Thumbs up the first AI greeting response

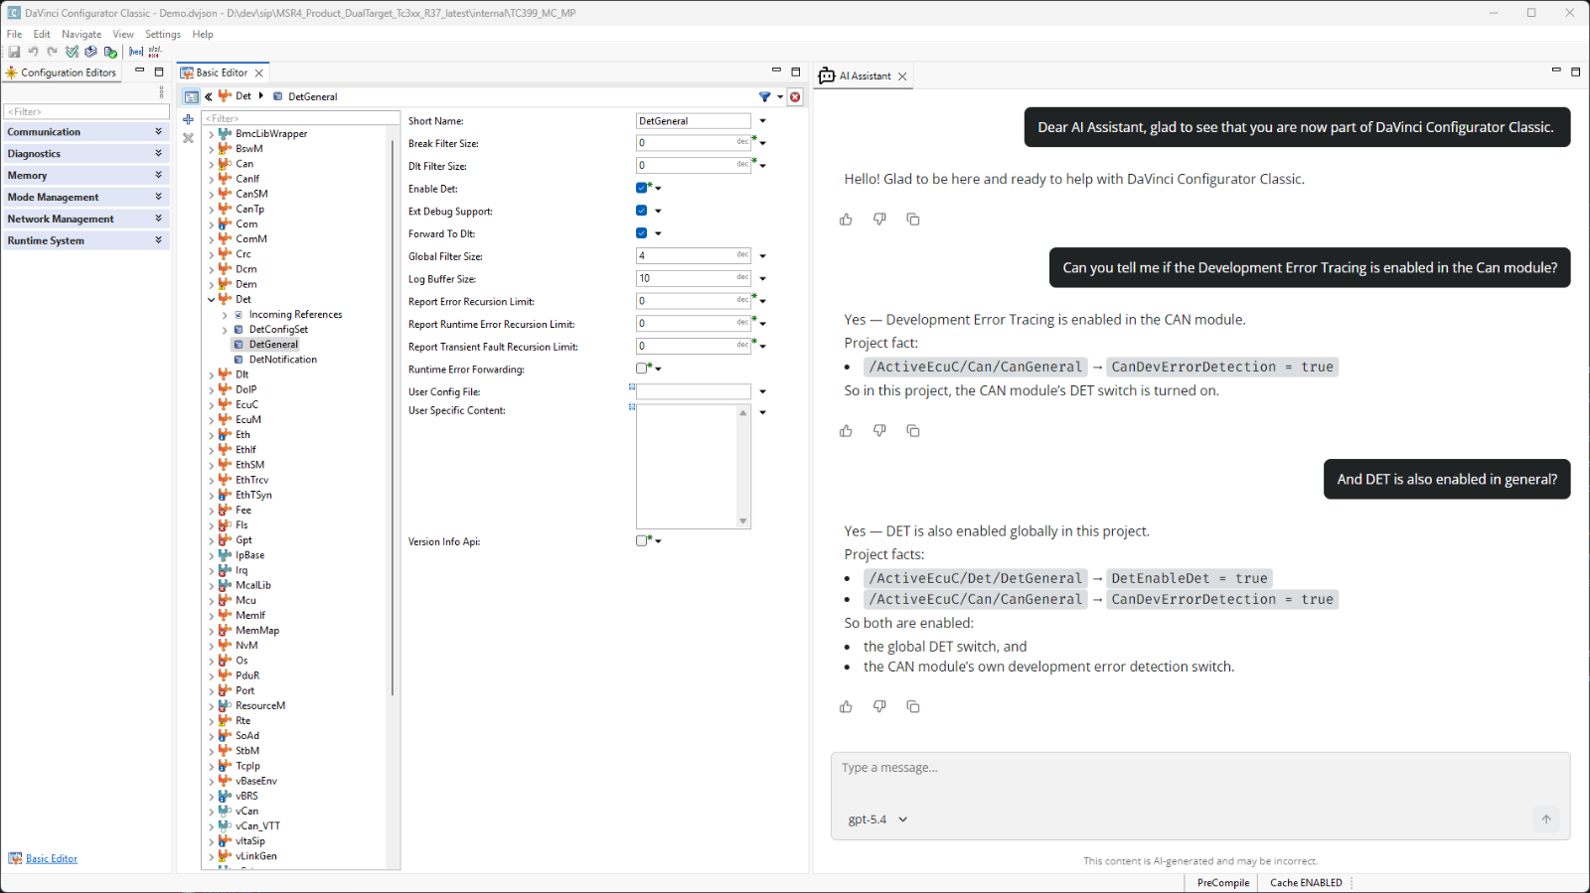coord(846,220)
